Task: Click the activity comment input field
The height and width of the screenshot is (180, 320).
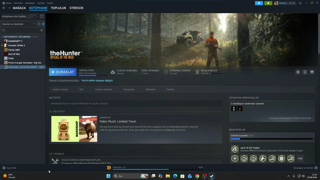Action: click(x=135, y=103)
